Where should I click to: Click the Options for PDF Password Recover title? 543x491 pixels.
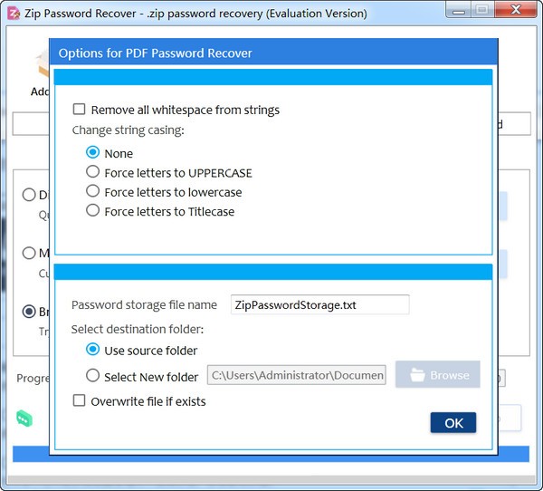pos(155,53)
